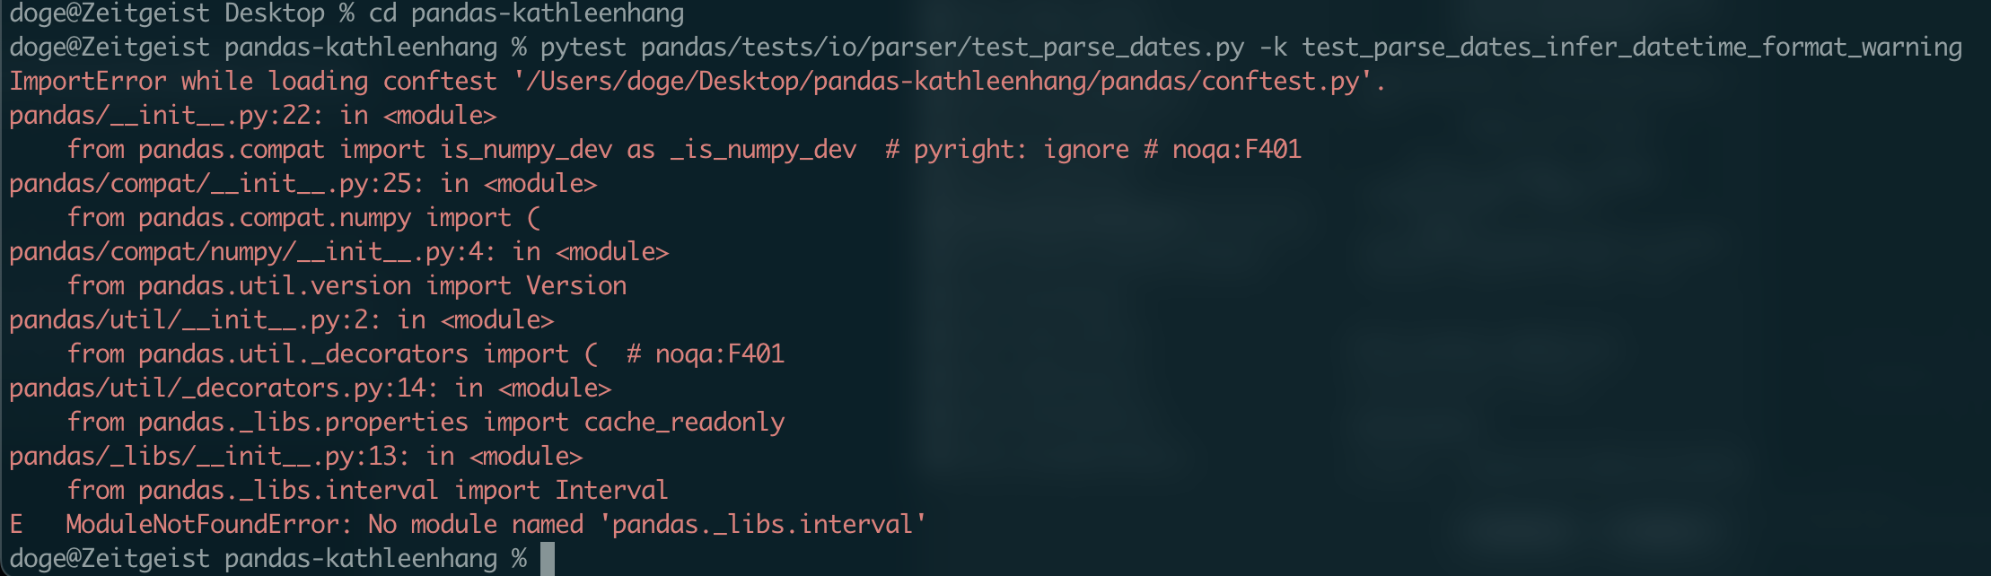Click the 'pandas/util/__init__.py:2' traceback line

[x=282, y=320]
